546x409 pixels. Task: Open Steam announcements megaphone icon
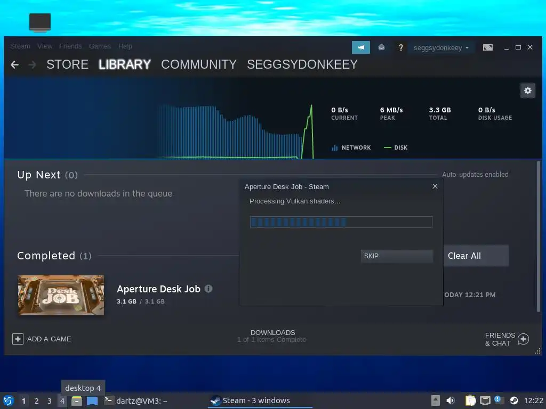(x=361, y=47)
